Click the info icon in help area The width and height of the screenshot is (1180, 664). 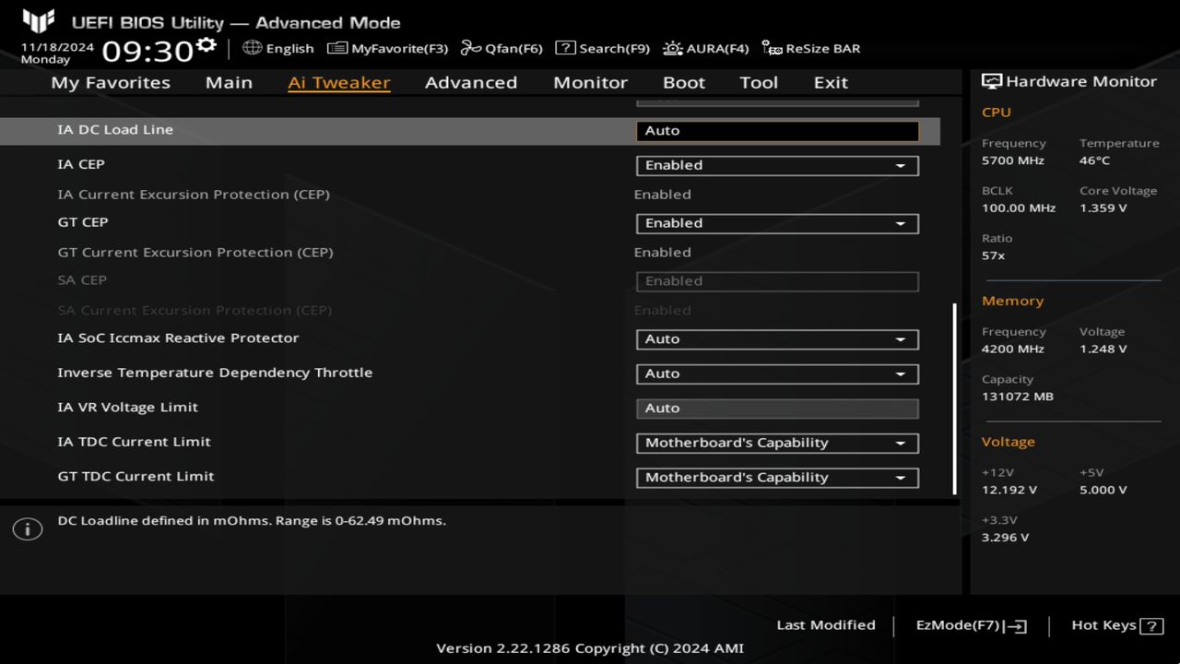(x=28, y=529)
